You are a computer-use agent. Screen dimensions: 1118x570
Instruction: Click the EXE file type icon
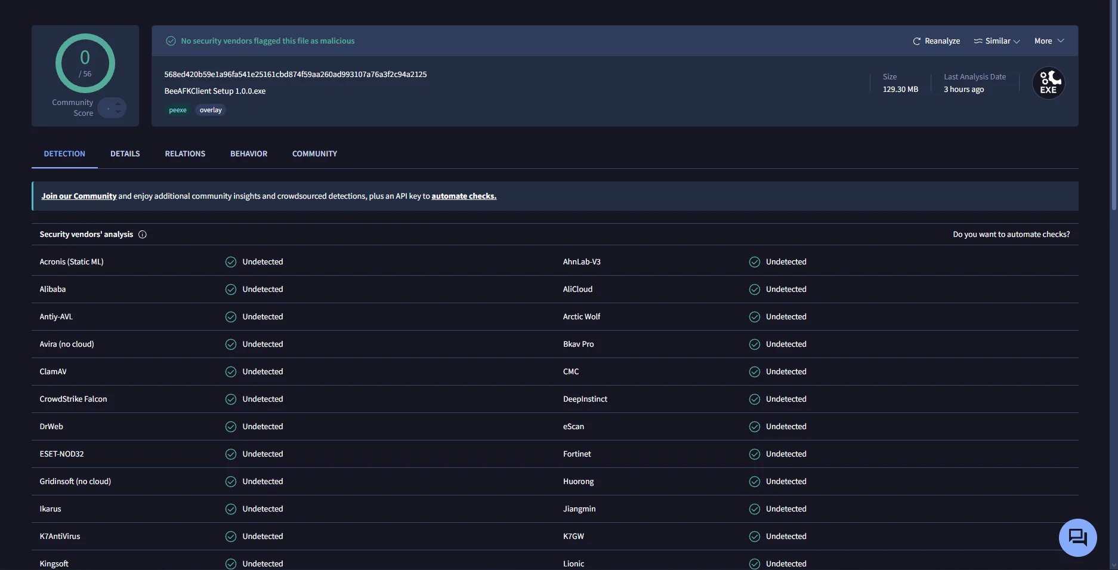(1048, 83)
